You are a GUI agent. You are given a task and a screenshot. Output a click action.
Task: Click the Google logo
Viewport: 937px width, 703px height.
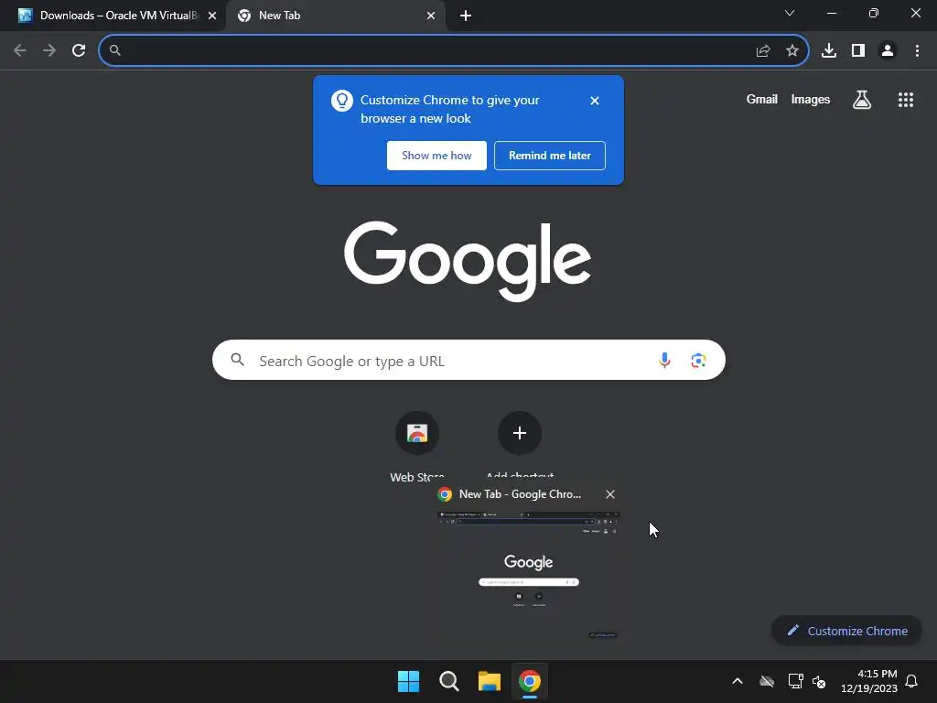click(468, 261)
